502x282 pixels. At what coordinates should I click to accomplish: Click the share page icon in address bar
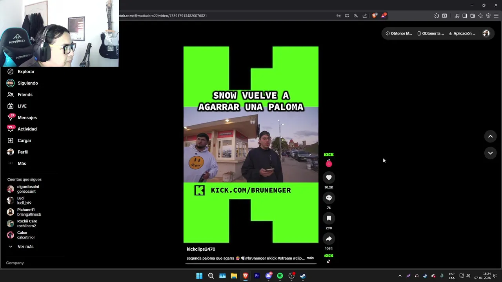tap(365, 16)
